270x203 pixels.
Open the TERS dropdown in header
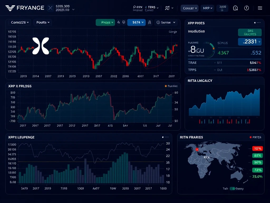(152, 8)
